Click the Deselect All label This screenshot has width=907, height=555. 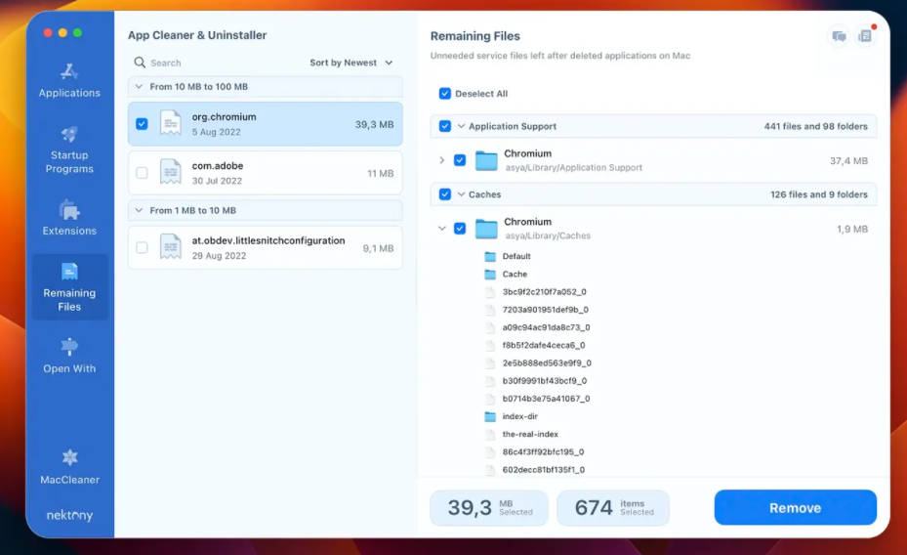(x=481, y=94)
